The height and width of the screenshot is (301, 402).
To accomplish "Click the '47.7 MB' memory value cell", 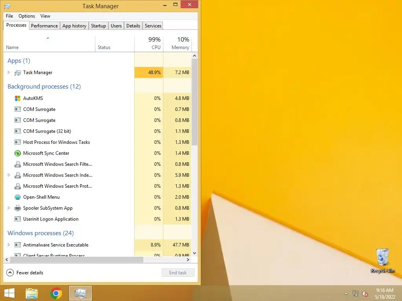I will (177, 245).
